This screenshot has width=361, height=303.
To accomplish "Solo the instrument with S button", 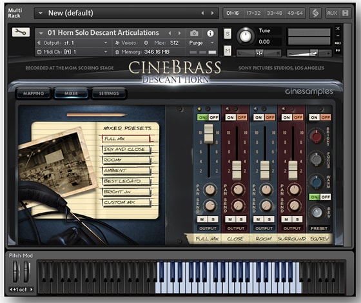I will tap(228, 34).
